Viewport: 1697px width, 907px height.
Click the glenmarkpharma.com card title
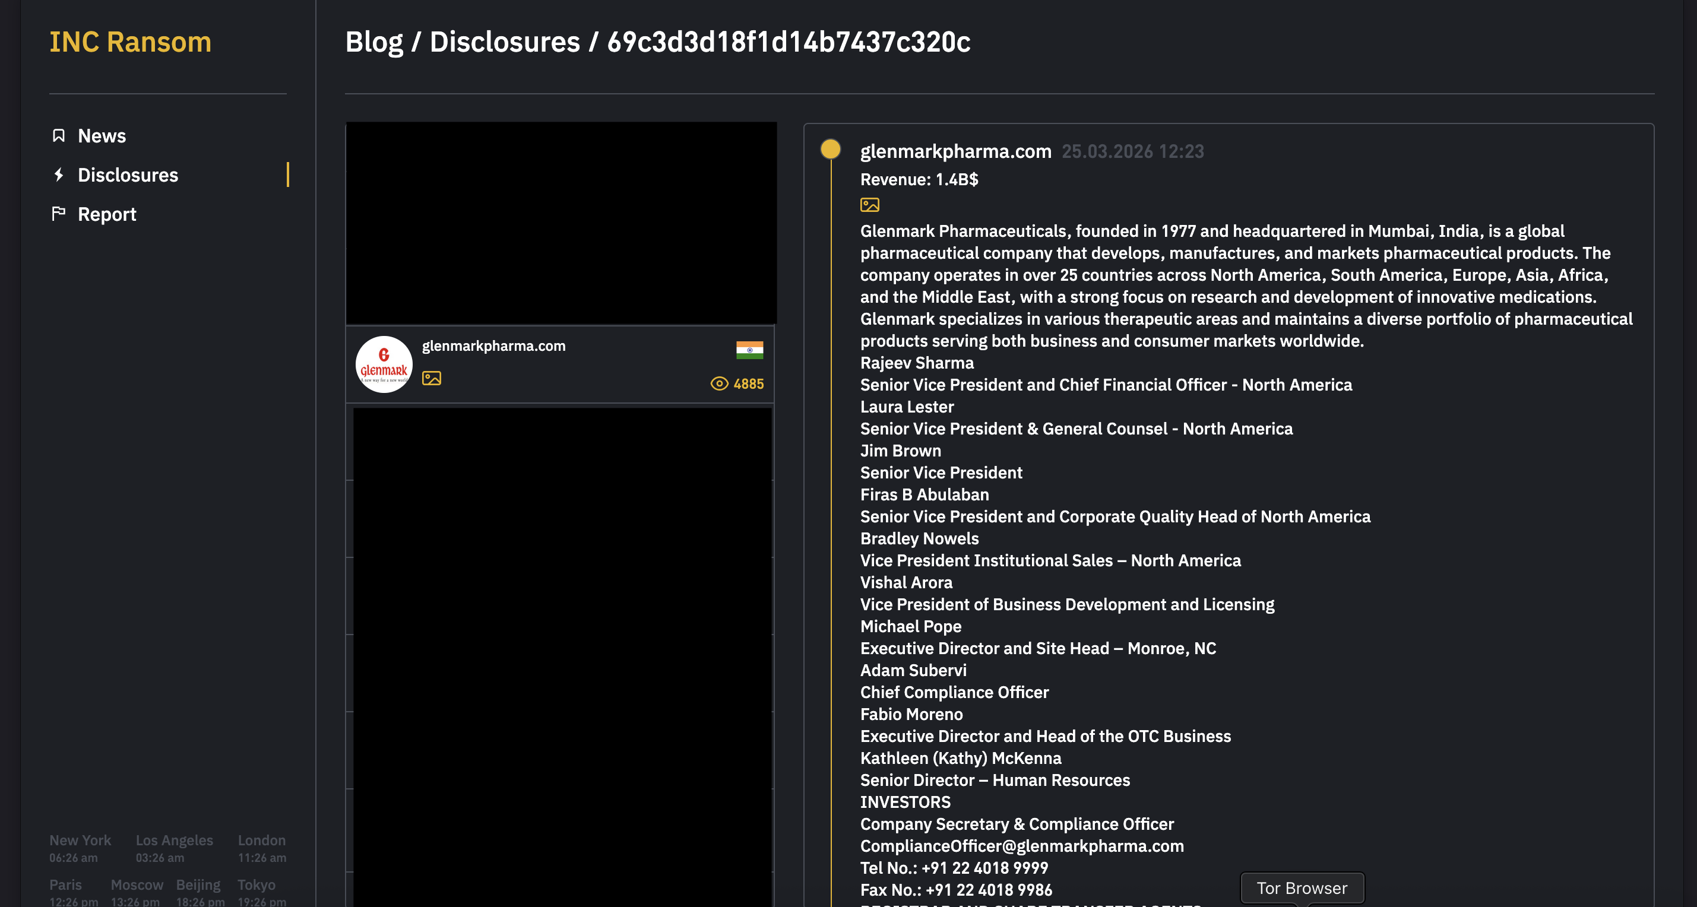pos(493,346)
